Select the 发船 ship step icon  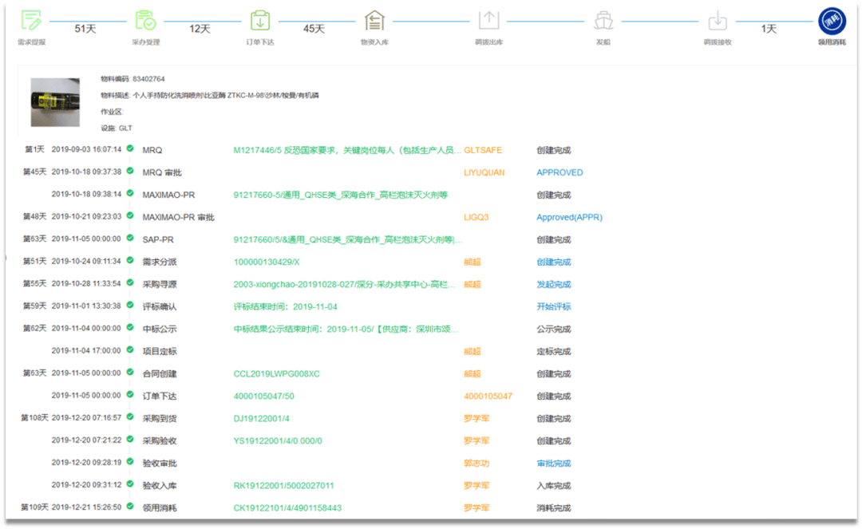(x=603, y=20)
